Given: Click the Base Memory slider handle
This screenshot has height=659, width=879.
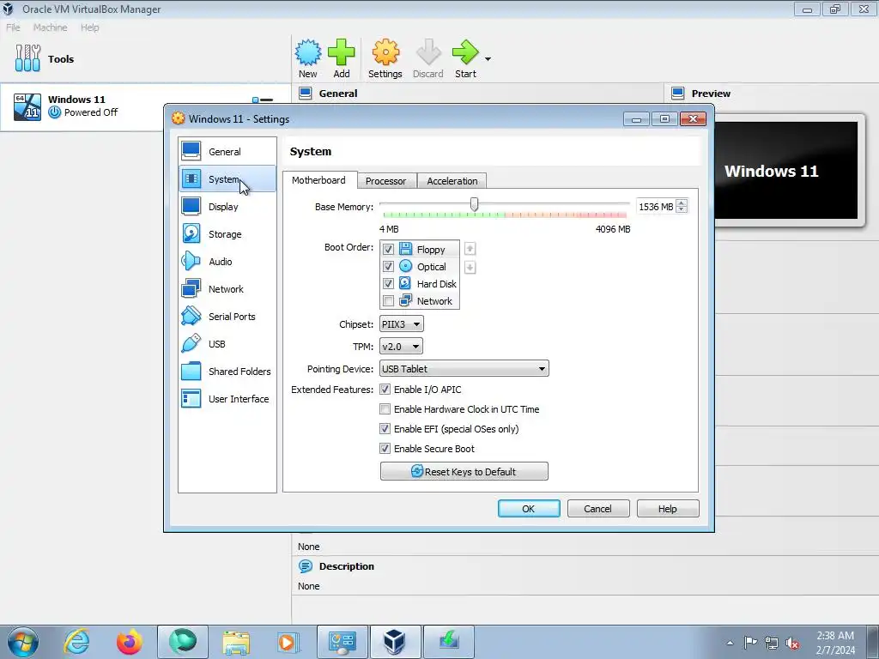Looking at the screenshot, I should (474, 204).
